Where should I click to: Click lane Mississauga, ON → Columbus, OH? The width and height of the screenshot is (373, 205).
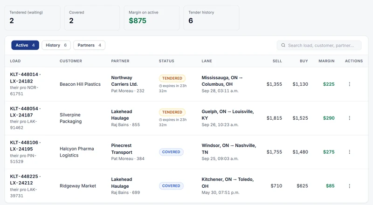(222, 81)
